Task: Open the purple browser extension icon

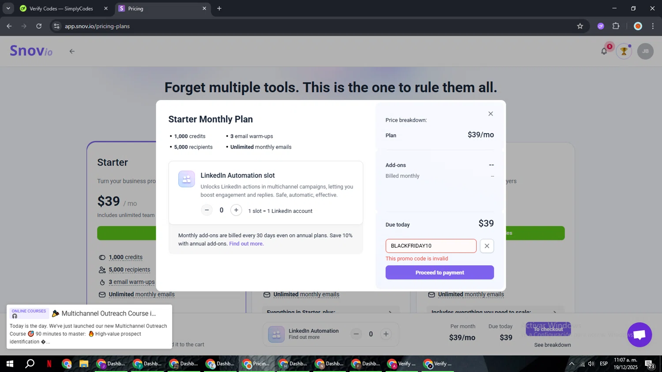Action: [x=601, y=26]
